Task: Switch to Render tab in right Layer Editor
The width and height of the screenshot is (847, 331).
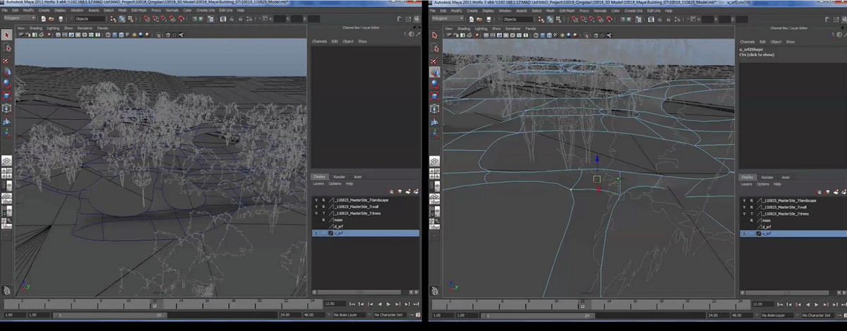Action: pyautogui.click(x=767, y=177)
